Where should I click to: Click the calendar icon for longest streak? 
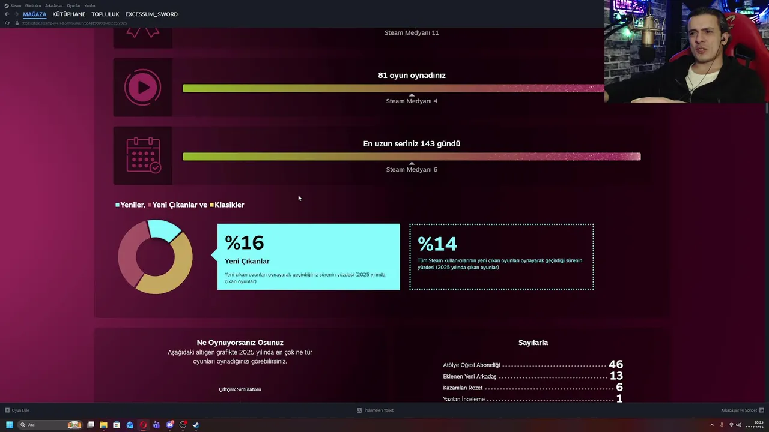142,155
